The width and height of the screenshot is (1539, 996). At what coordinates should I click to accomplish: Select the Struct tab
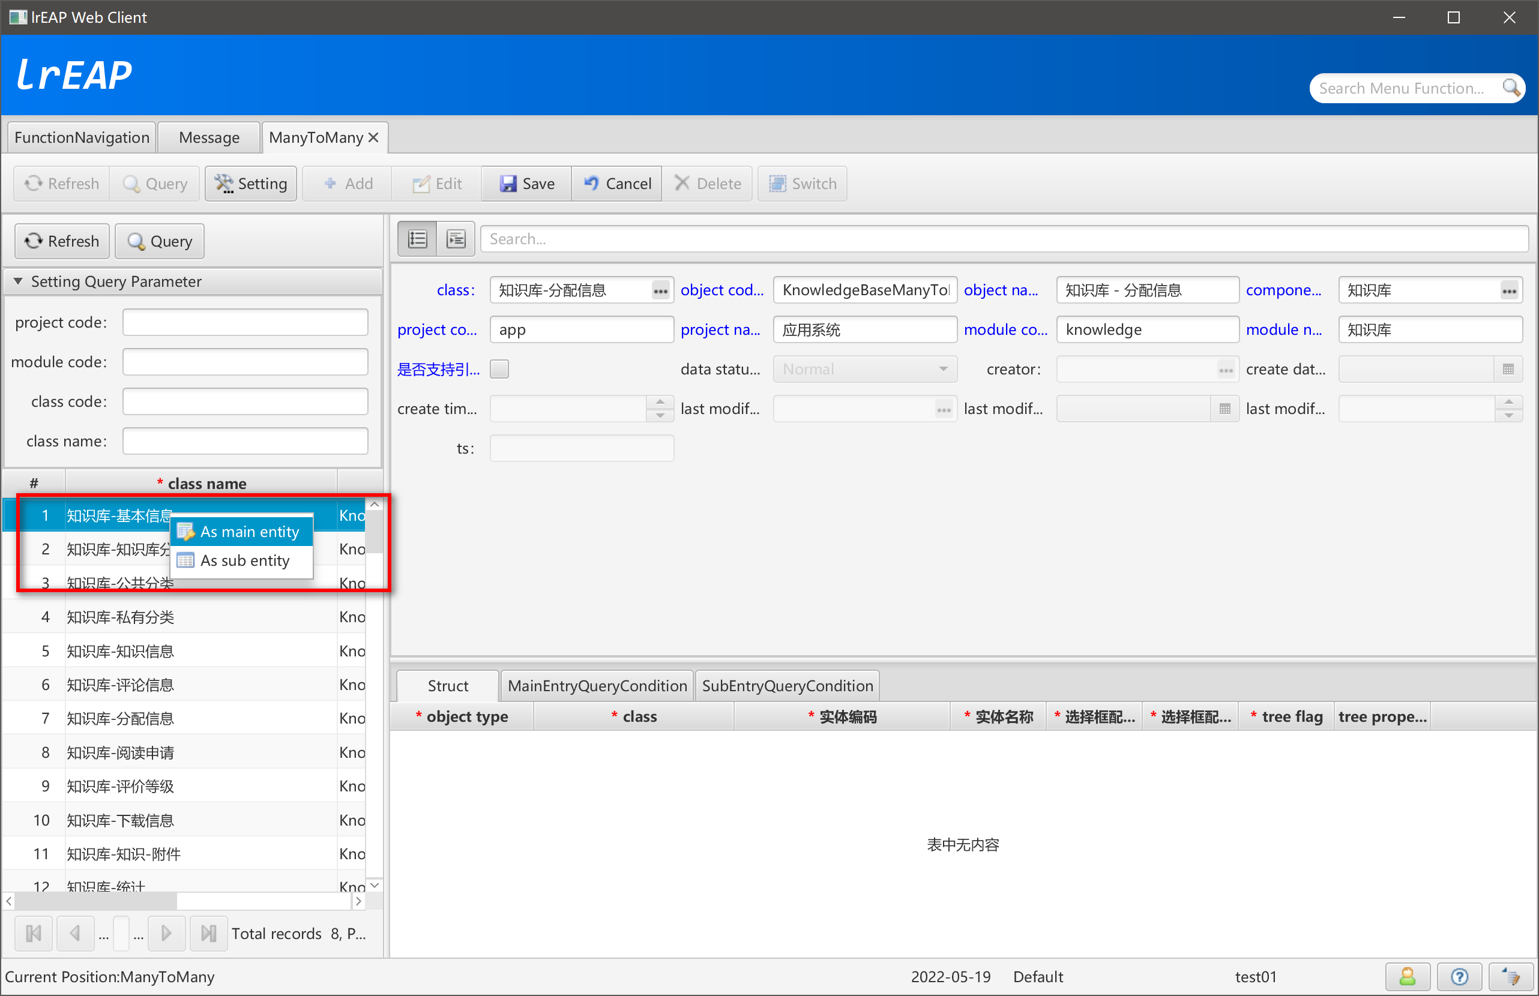[x=447, y=686]
